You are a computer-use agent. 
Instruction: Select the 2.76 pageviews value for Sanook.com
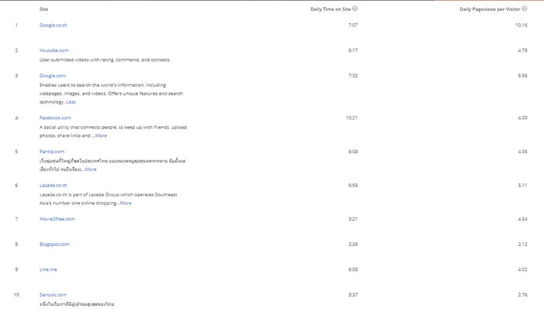[522, 295]
